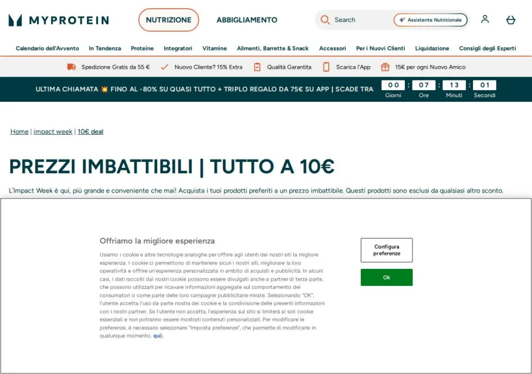This screenshot has width=532, height=374.
Task: Click Spedizione Gratis da 55 € link
Action: [x=115, y=67]
